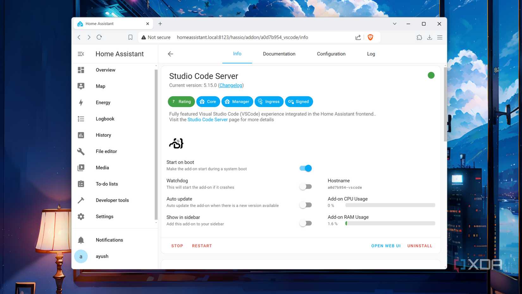Switch to the Log tab
The image size is (522, 294).
[371, 54]
